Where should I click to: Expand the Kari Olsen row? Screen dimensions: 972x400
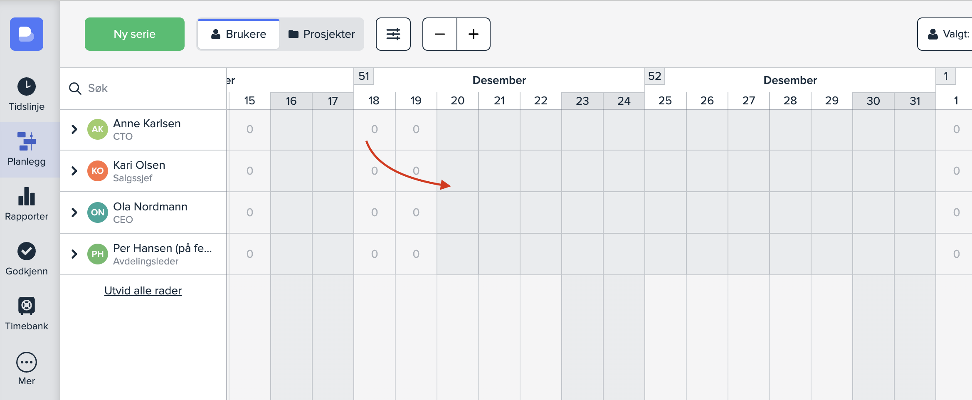tap(74, 171)
